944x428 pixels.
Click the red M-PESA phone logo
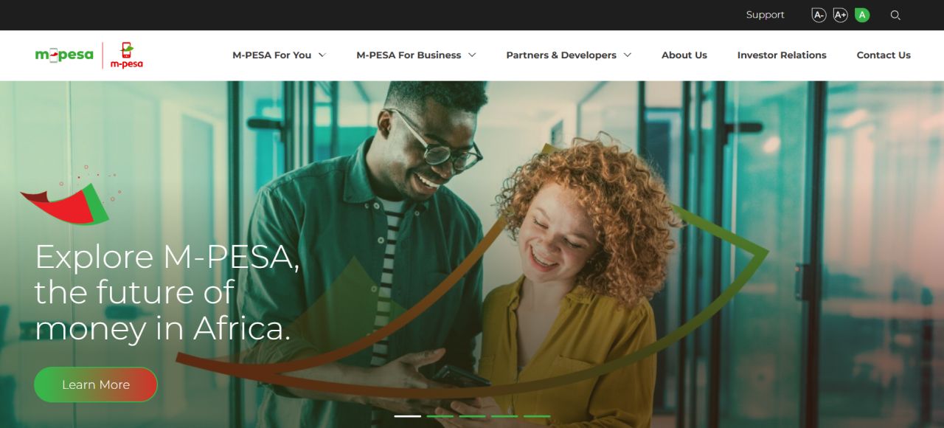coord(127,55)
